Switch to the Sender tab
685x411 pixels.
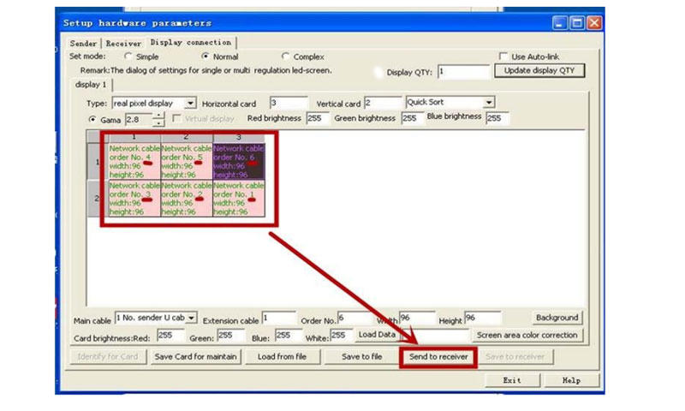[83, 43]
